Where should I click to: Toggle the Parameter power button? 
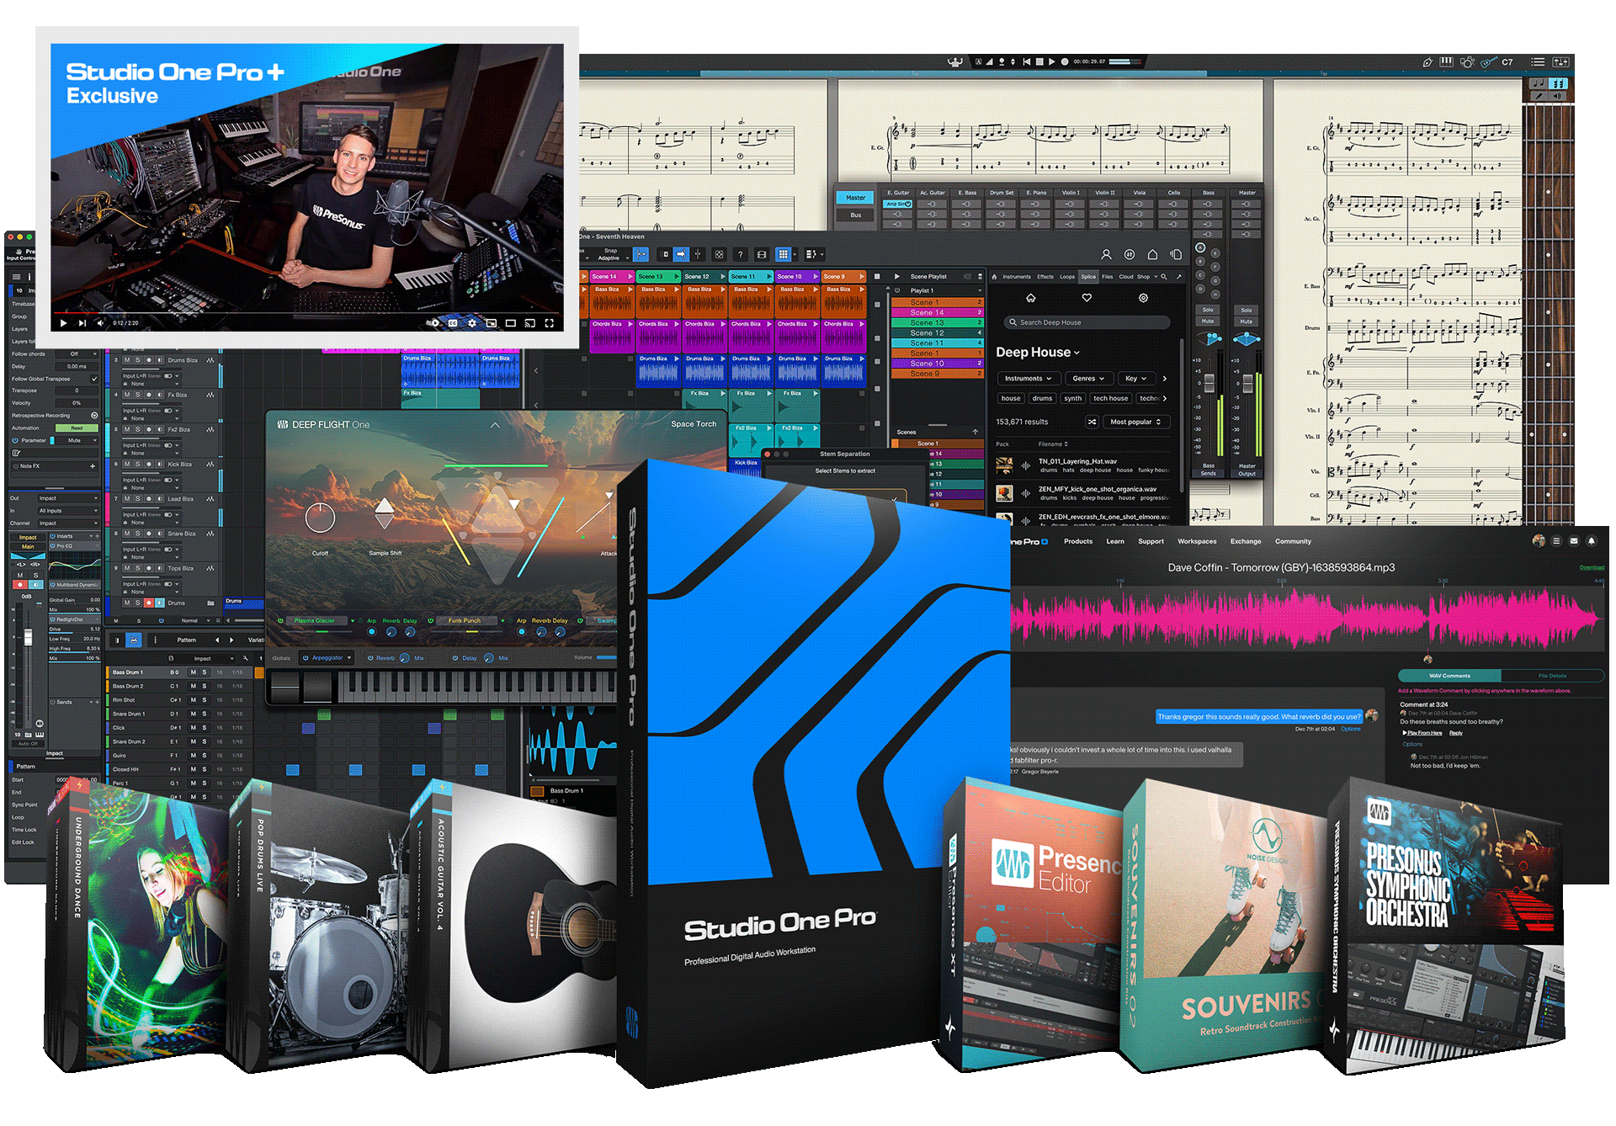coord(15,440)
